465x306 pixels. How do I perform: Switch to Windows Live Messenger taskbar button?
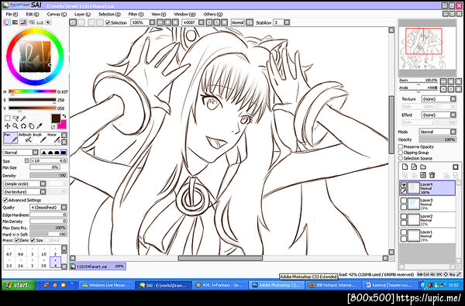[107, 285]
